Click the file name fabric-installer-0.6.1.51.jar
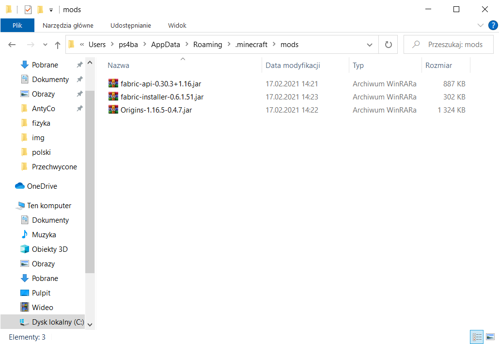499x344 pixels. [162, 97]
